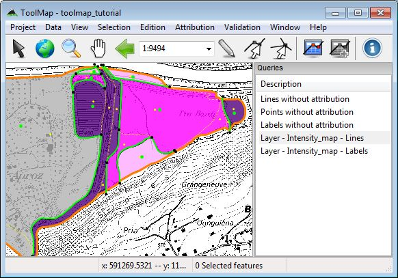Open the object attribution table icon
This screenshot has width=398, height=278.
coord(313,48)
